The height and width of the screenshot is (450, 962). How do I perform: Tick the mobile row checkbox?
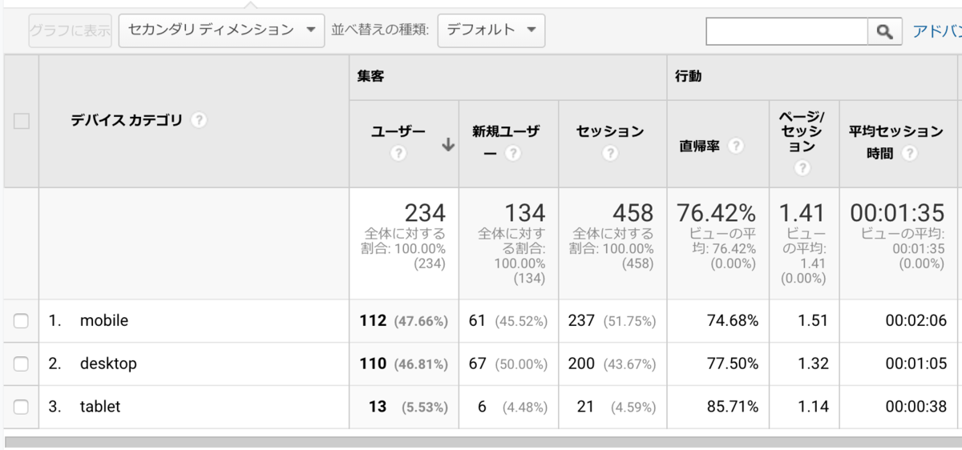tap(21, 321)
